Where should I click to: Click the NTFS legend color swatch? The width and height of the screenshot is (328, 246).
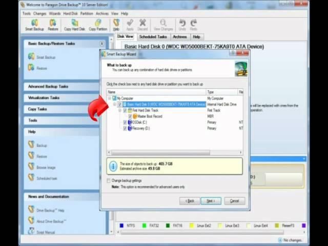click(121, 225)
